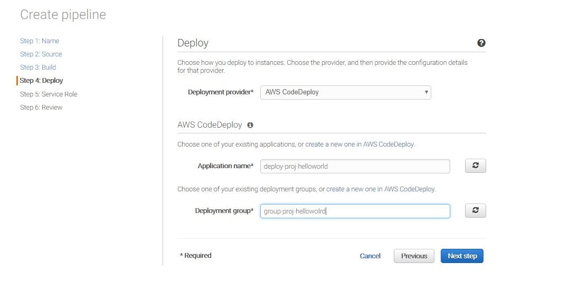This screenshot has width=578, height=291.
Task: Click the help question mark icon
Action: click(481, 43)
